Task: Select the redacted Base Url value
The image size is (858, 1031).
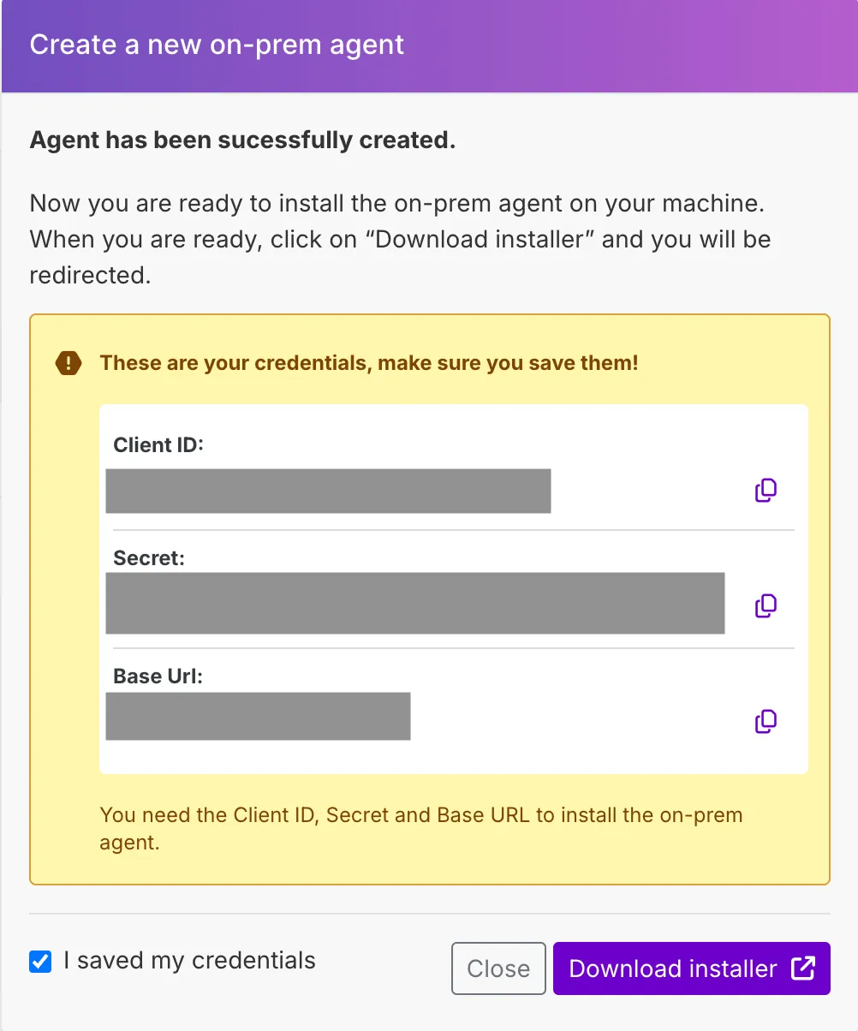Action: [x=258, y=716]
